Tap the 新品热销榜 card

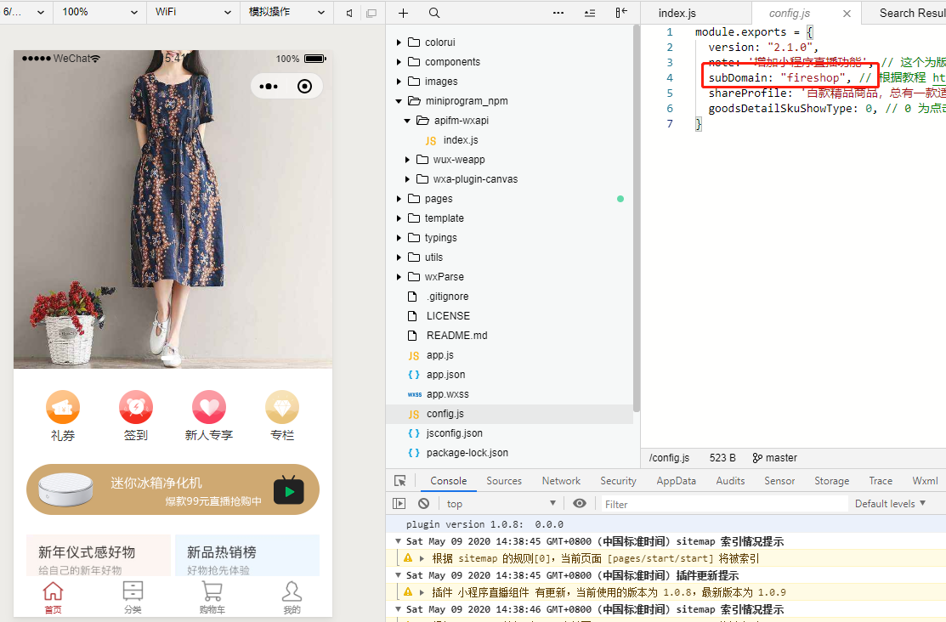(x=247, y=556)
